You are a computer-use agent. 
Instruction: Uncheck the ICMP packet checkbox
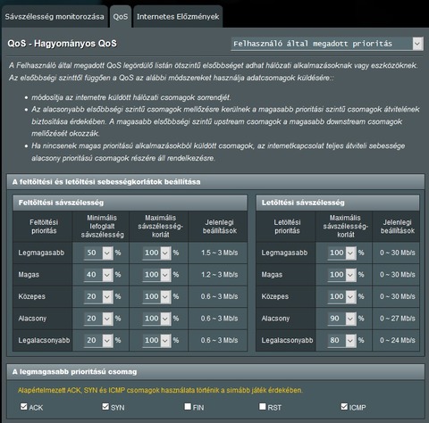(344, 407)
